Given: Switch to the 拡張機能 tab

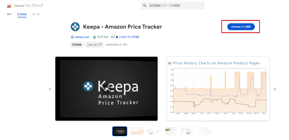Looking at the screenshot, I should [22, 14].
